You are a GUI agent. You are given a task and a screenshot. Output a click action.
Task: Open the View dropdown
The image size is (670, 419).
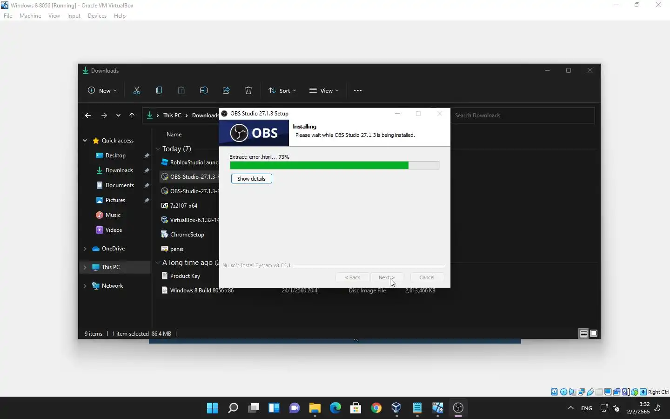click(x=324, y=91)
